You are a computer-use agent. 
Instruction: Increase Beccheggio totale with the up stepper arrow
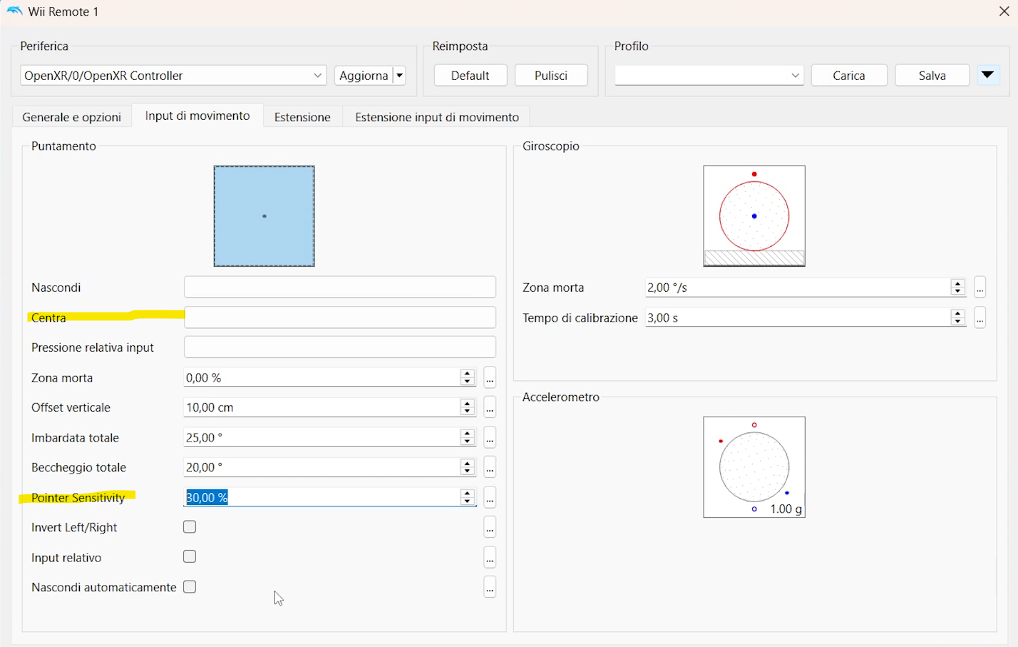click(x=468, y=464)
